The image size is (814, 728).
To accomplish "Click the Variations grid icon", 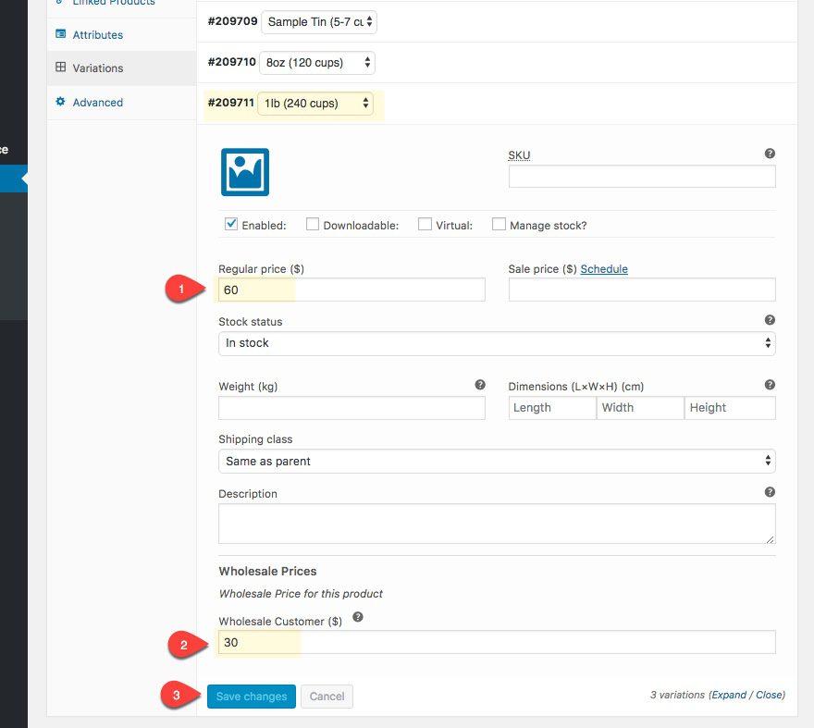I will tap(60, 67).
